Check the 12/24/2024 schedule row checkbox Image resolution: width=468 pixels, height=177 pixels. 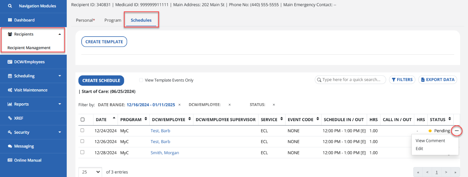point(82,130)
